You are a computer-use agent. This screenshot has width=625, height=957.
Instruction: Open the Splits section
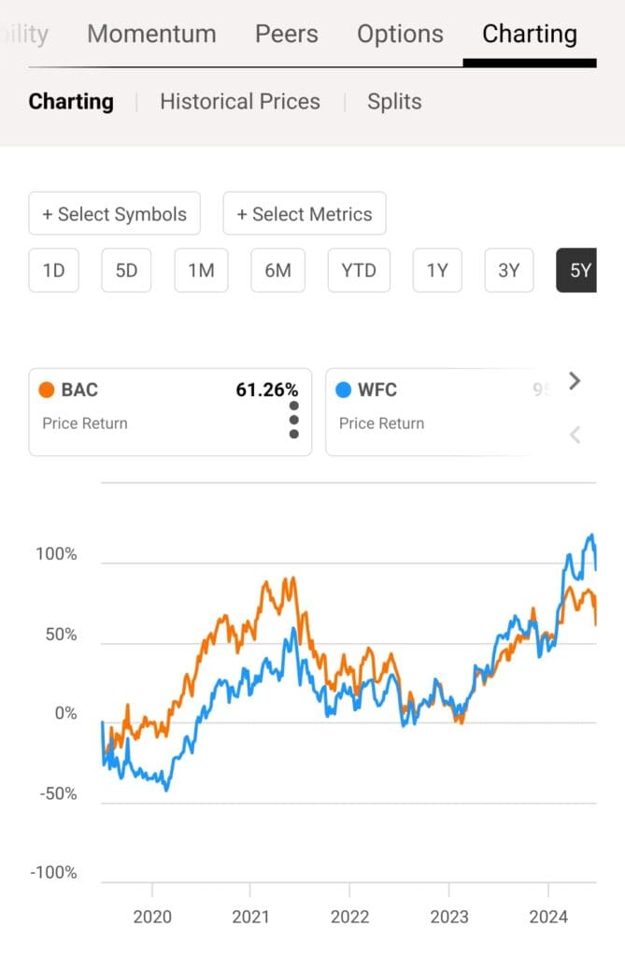[393, 101]
